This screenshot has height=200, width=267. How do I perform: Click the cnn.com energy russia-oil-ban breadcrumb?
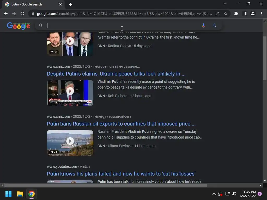pyautogui.click(x=89, y=116)
